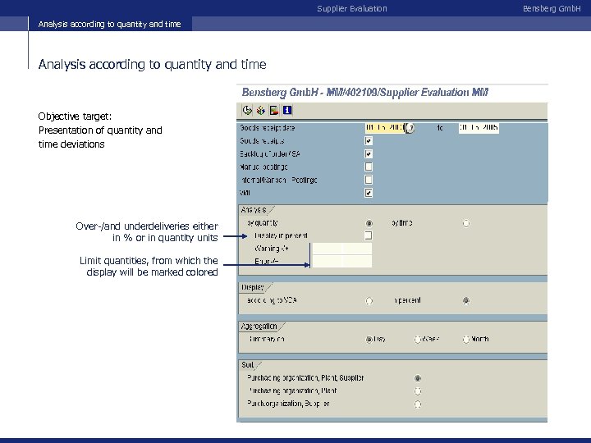Viewport: 591px width, 443px height.
Task: Click the blue information icon
Action: [x=287, y=111]
